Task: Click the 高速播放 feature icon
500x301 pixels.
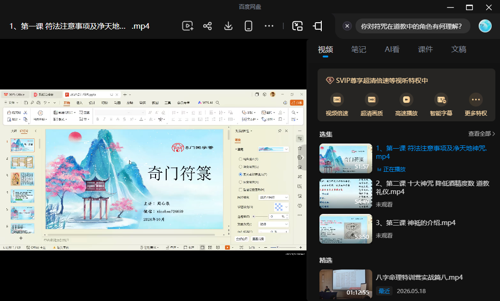Action: pyautogui.click(x=406, y=100)
